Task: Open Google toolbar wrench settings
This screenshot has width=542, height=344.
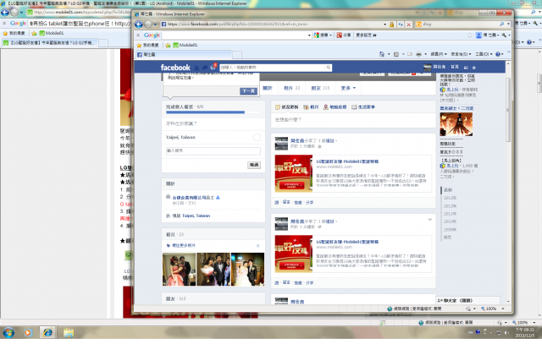Action: [x=504, y=35]
